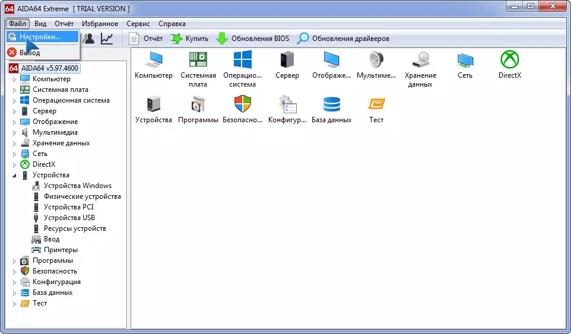Expand the Безопасность tree node
The image size is (571, 334).
coord(15,272)
